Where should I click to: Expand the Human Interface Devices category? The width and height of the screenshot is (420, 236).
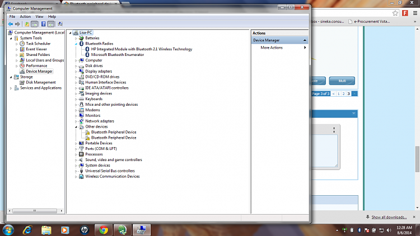pos(76,83)
